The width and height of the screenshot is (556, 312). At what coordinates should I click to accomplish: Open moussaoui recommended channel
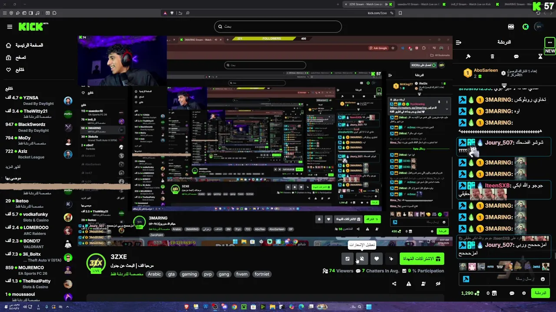pyautogui.click(x=38, y=297)
